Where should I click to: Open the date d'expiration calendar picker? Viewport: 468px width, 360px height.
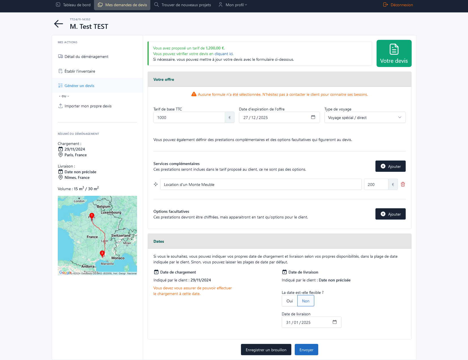coord(313,117)
